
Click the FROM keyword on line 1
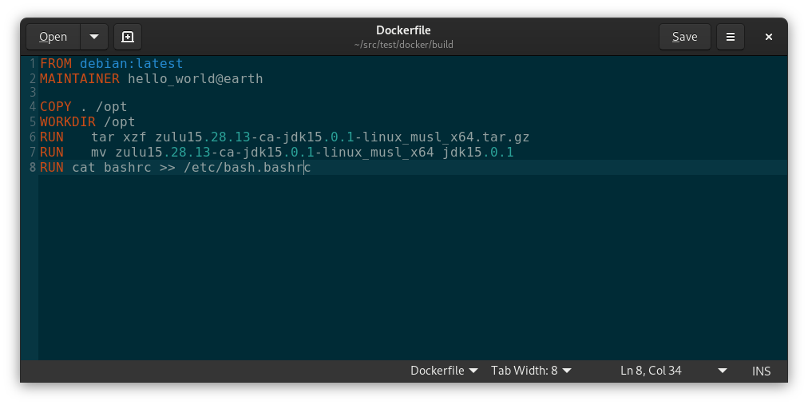56,63
